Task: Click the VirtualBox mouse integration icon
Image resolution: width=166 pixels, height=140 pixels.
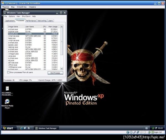Action: 149,132
